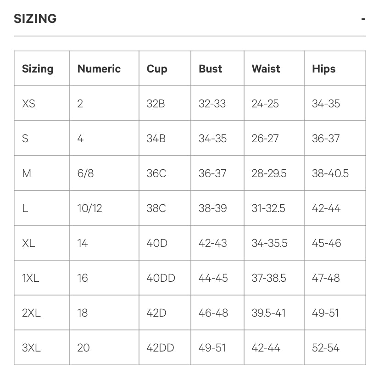
Task: Select the 42DD cup cell
Action: click(x=160, y=348)
